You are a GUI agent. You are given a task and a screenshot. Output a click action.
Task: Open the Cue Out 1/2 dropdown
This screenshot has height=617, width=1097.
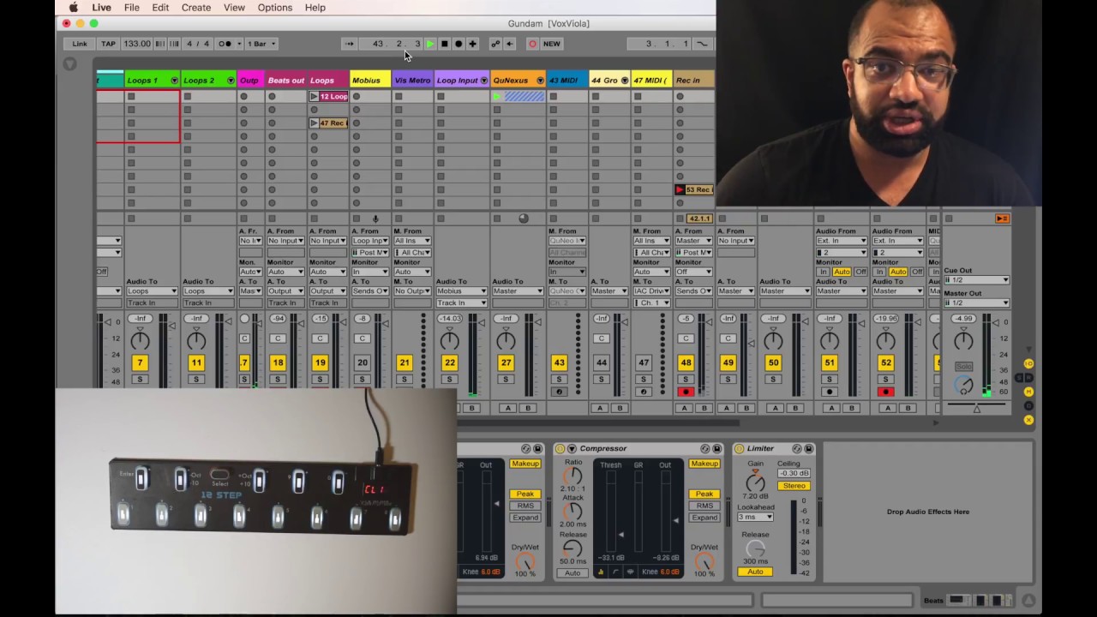tap(976, 280)
